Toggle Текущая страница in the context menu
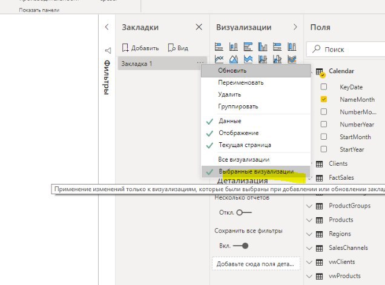 click(256, 145)
